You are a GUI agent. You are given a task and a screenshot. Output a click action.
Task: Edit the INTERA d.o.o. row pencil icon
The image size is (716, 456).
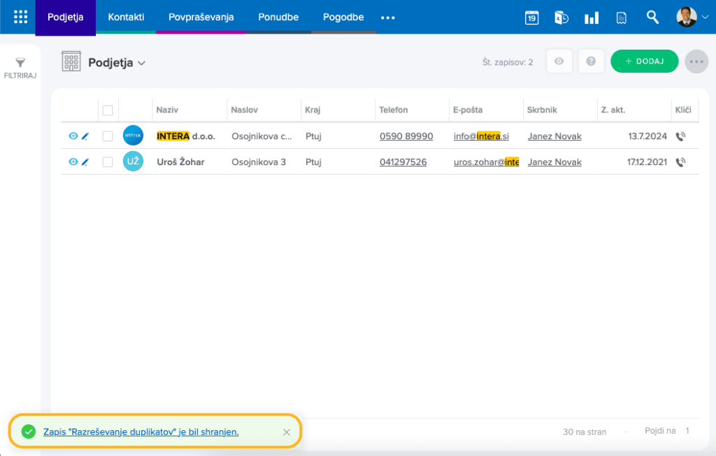[85, 136]
